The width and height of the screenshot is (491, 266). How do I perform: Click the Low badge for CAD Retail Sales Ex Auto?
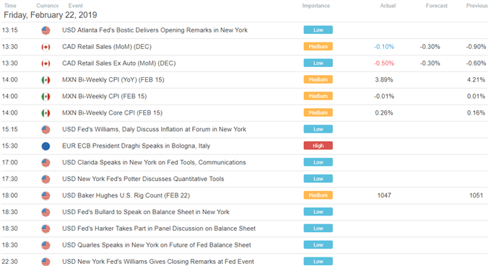(x=318, y=63)
